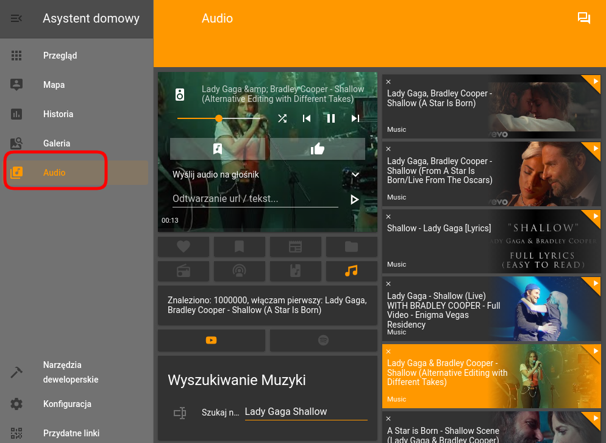Remove Shallow Lady Gaga [Lyrics] item
The image size is (606, 443).
pos(388,217)
